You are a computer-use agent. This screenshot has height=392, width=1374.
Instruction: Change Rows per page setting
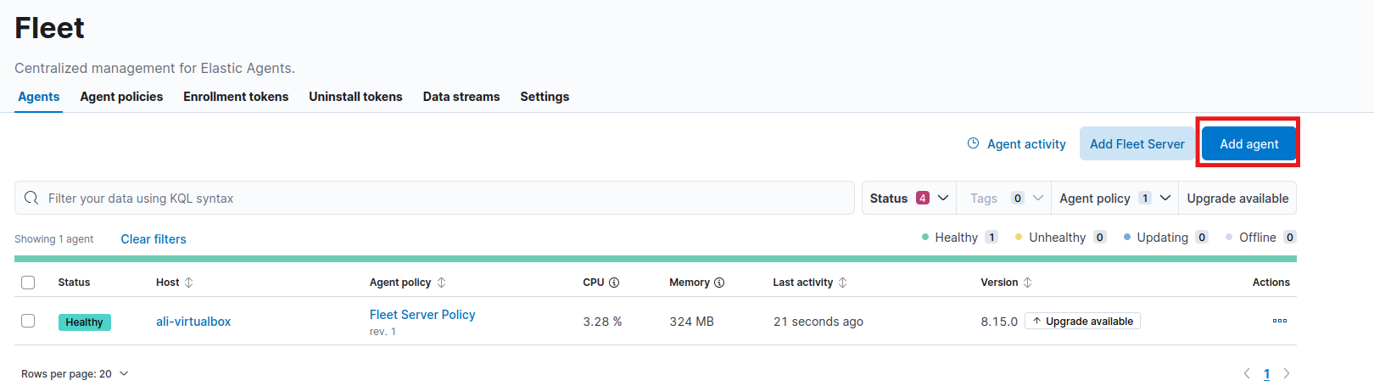click(x=75, y=373)
